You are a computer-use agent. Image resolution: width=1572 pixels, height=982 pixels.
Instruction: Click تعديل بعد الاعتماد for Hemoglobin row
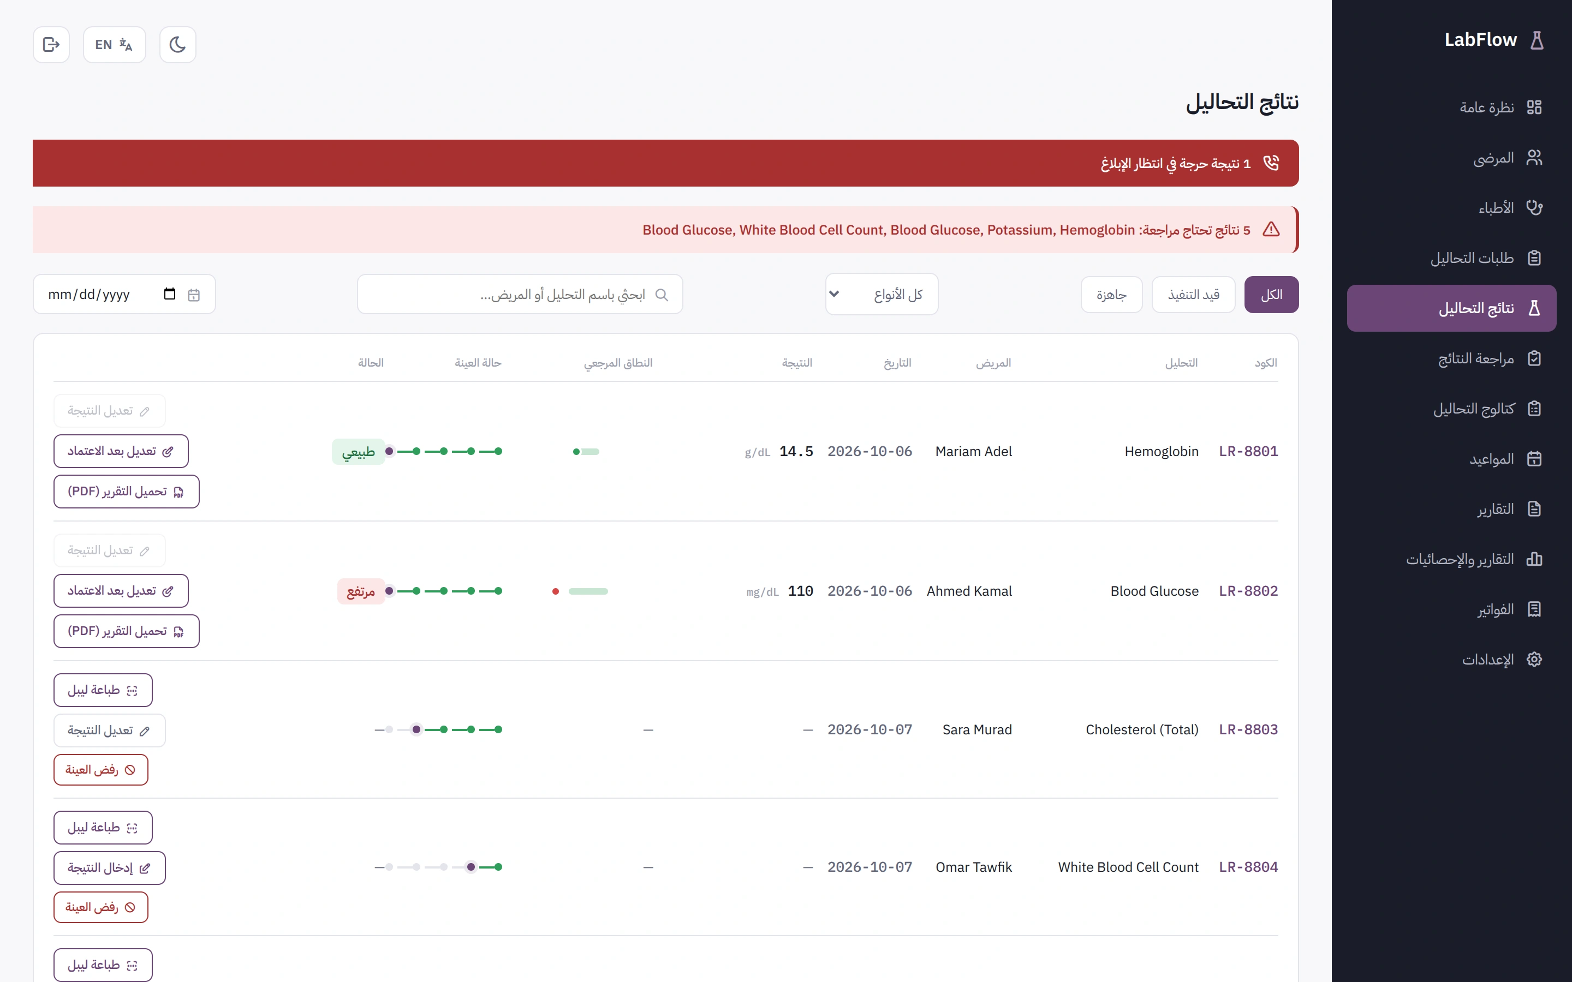(x=121, y=451)
